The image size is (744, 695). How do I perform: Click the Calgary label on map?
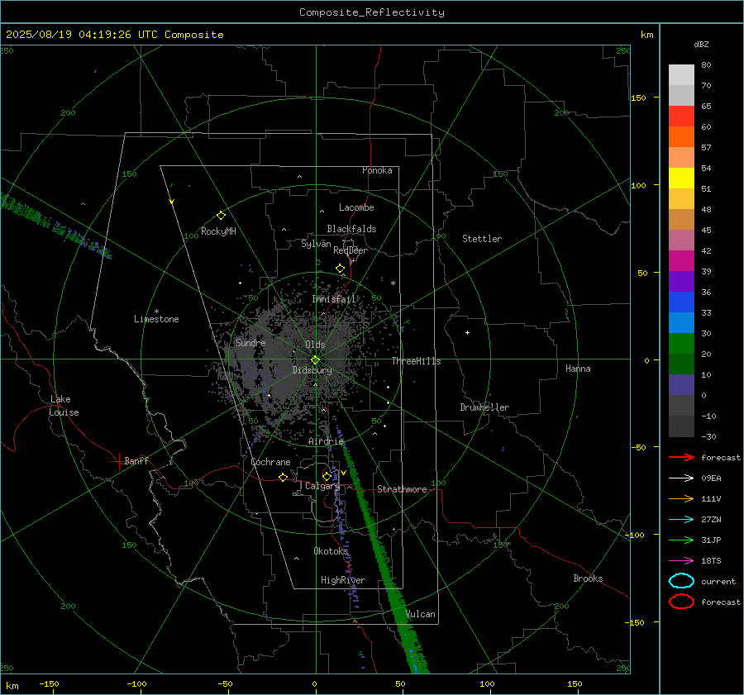click(x=322, y=486)
